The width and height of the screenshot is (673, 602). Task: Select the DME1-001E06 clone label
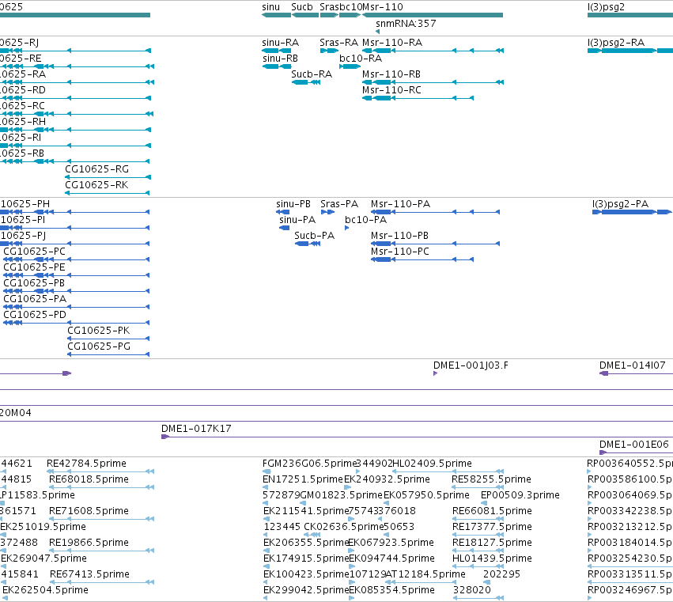point(634,445)
